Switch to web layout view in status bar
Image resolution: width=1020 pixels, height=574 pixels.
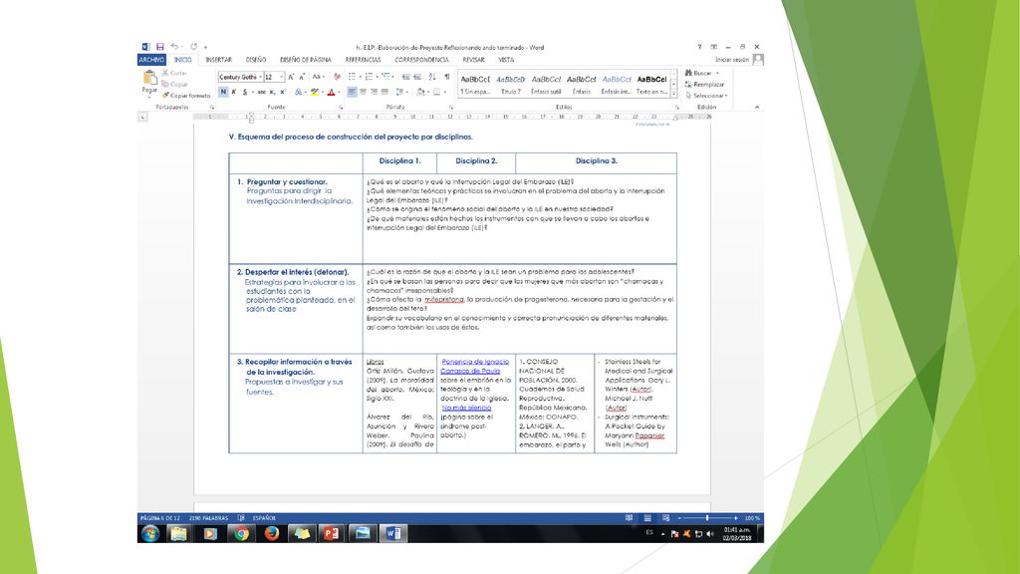665,518
